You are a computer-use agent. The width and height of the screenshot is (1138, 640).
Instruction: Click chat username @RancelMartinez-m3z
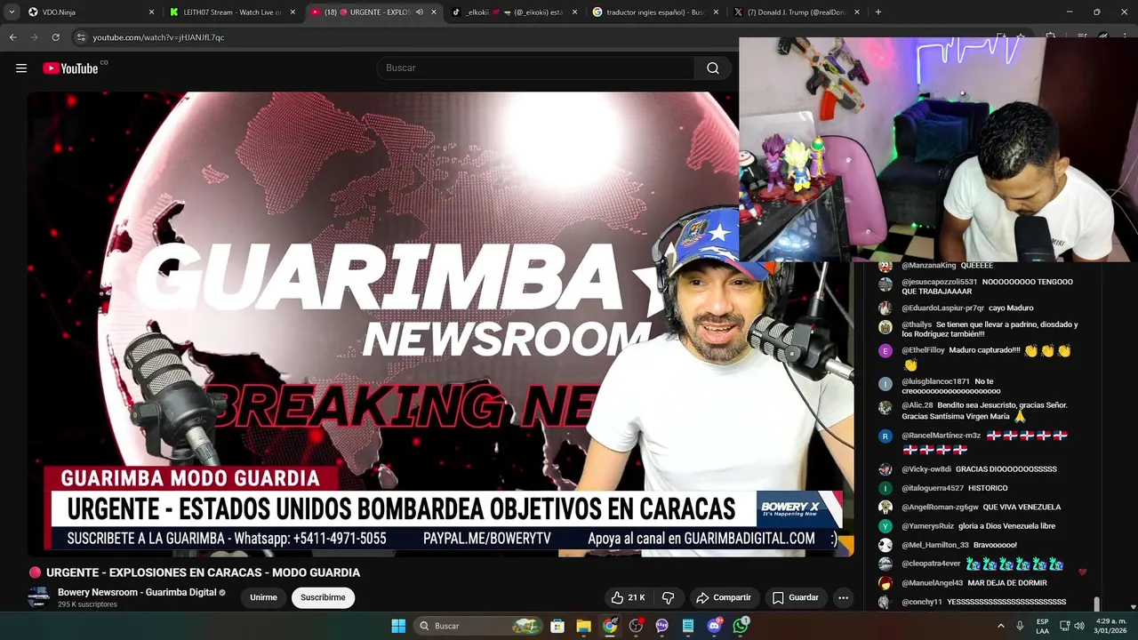(941, 436)
